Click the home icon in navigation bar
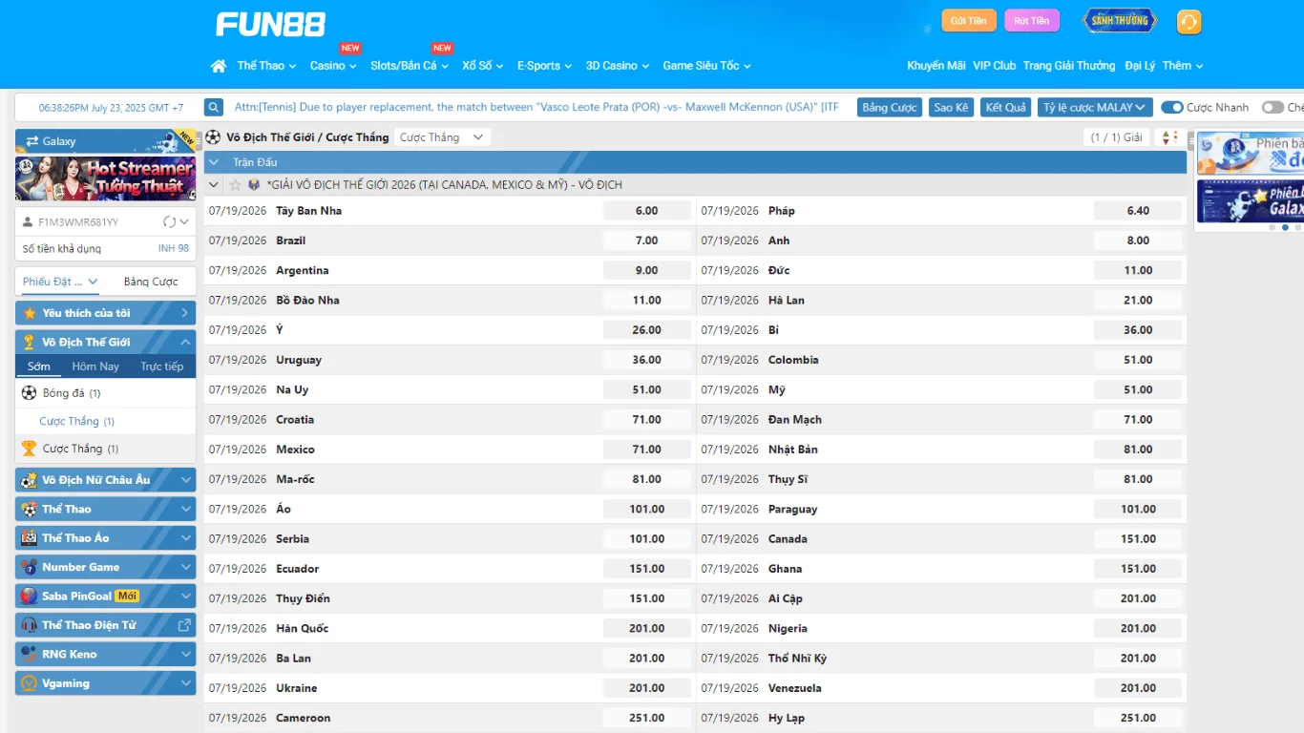 pos(219,66)
